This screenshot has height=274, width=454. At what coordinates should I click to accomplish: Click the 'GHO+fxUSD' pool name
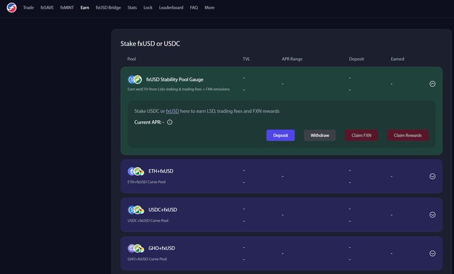coord(162,248)
